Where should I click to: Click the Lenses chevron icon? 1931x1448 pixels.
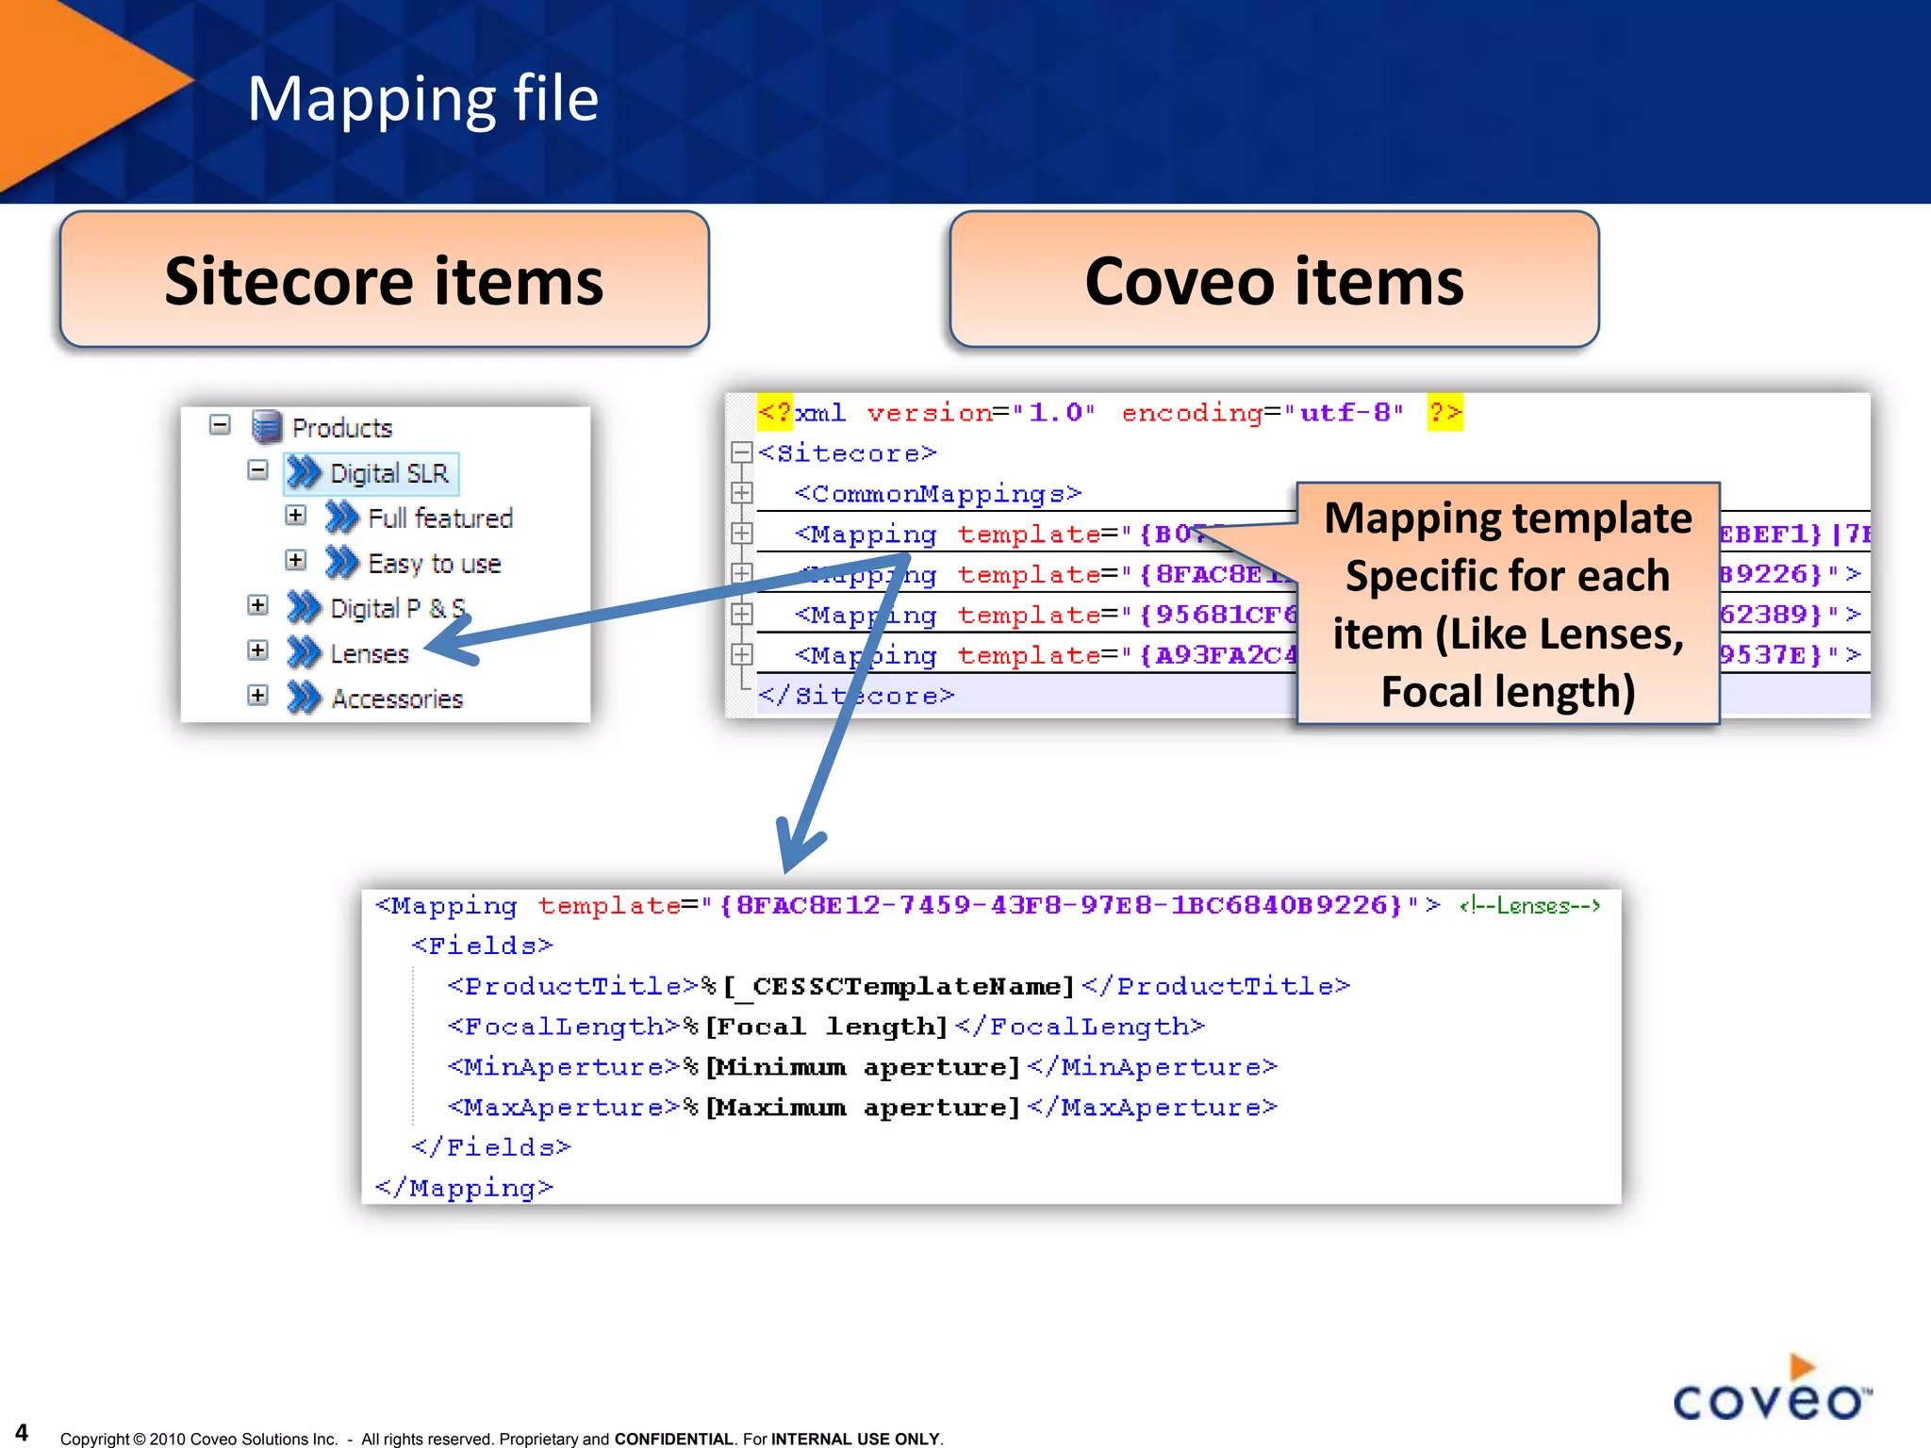pos(304,652)
